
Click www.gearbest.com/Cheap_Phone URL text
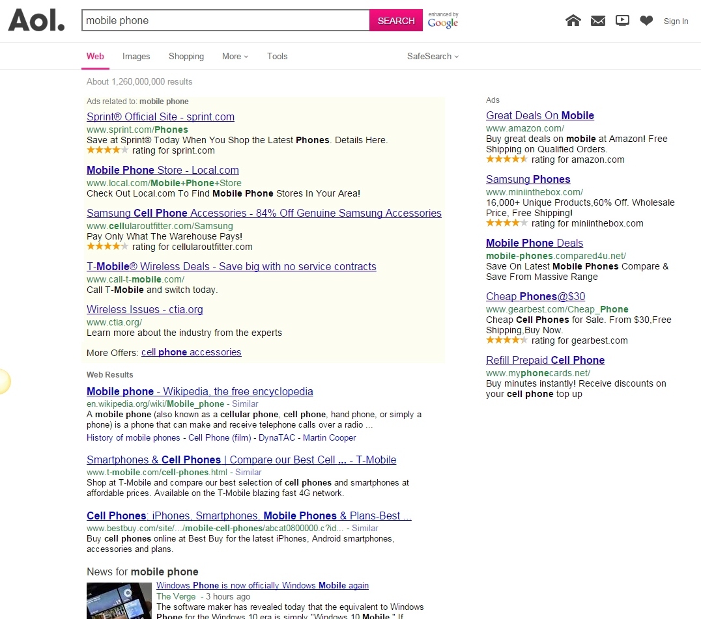(557, 309)
